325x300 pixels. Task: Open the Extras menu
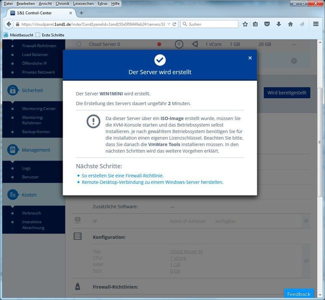(x=102, y=3)
